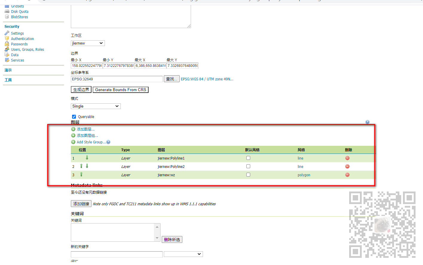The width and height of the screenshot is (423, 265).
Task: Move jiernew:Polyline2 up with arrow
Action: pyautogui.click(x=81, y=166)
